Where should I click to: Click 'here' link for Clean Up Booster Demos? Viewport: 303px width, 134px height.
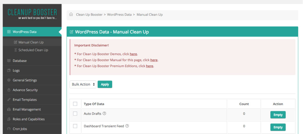coord(133,54)
